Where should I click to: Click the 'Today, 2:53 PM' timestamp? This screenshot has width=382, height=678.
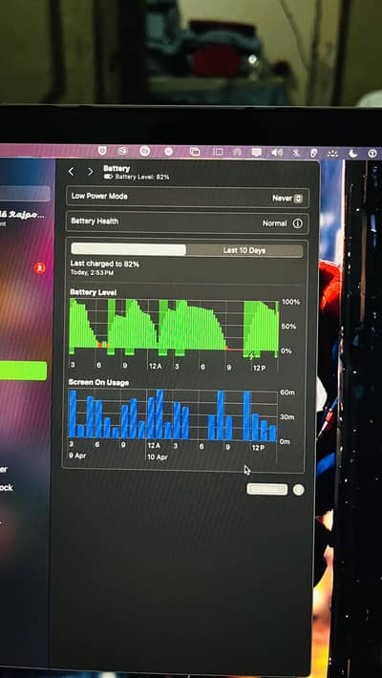pyautogui.click(x=92, y=273)
